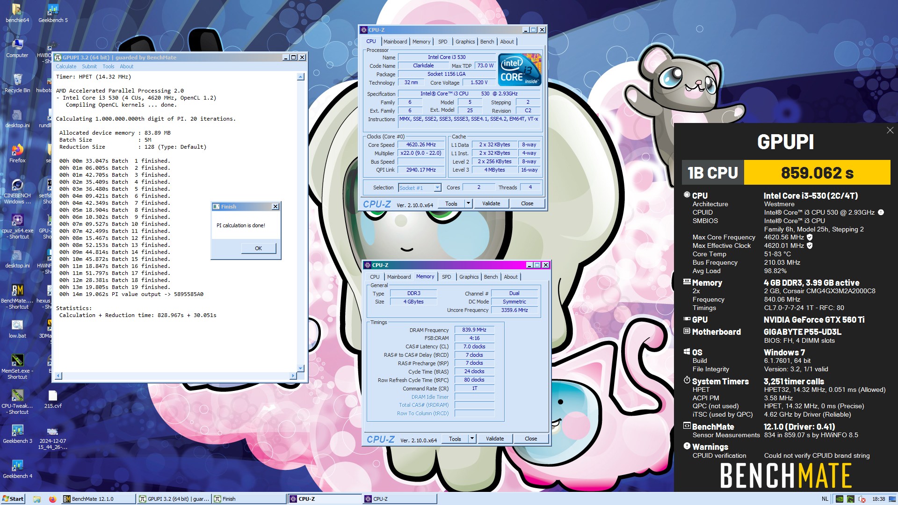Click the NL language indicator in tray

[825, 499]
